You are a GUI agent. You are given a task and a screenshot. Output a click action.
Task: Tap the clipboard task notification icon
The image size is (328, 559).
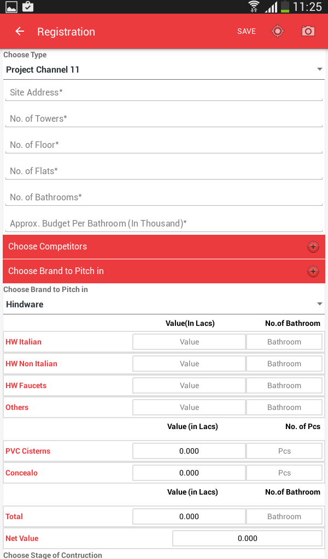click(x=27, y=7)
